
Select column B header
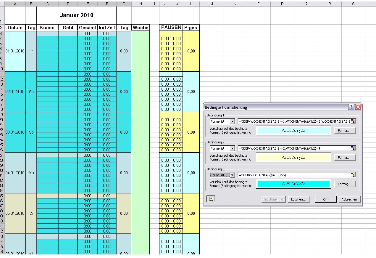pos(31,3)
